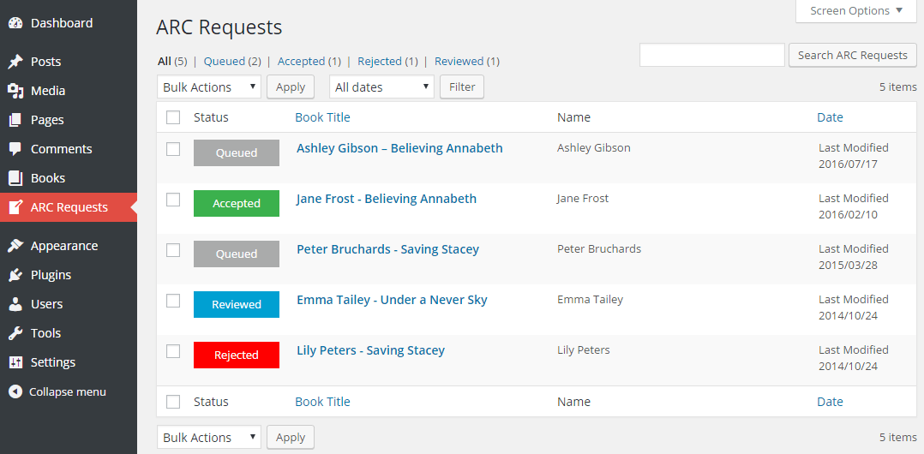Image resolution: width=924 pixels, height=454 pixels.
Task: Click the Posts pushpin icon
Action: (x=15, y=62)
